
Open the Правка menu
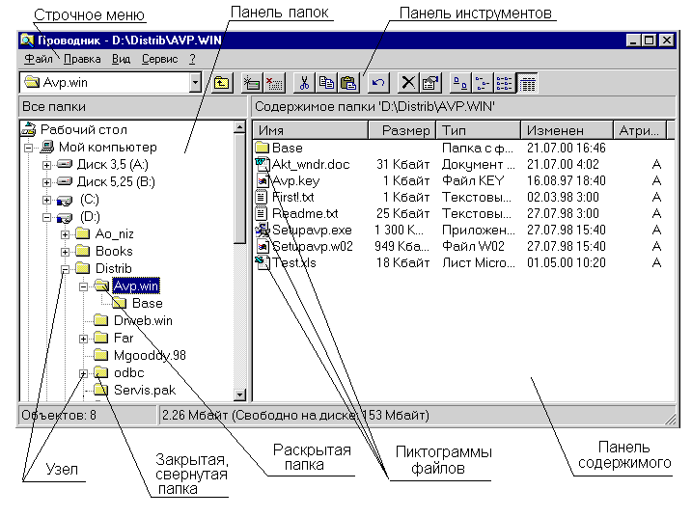pyautogui.click(x=82, y=59)
